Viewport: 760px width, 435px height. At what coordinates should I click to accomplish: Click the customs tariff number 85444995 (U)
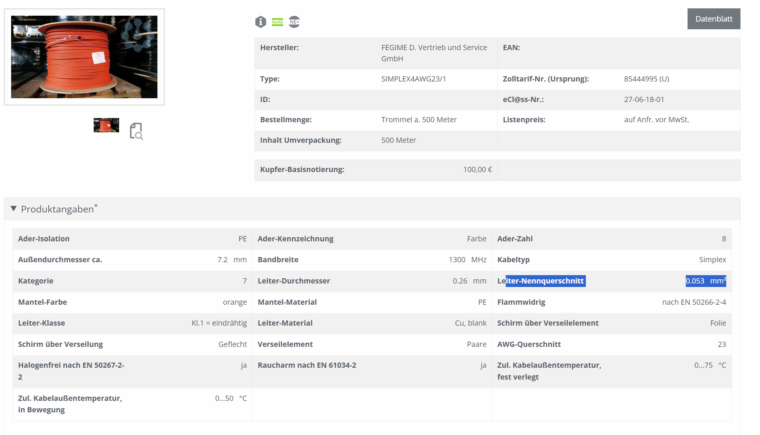646,79
